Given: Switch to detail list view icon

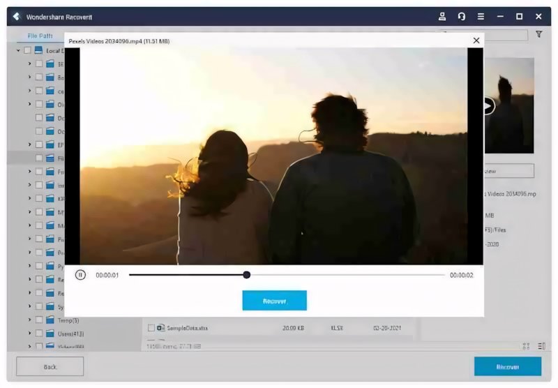Looking at the screenshot, I should pos(542,346).
